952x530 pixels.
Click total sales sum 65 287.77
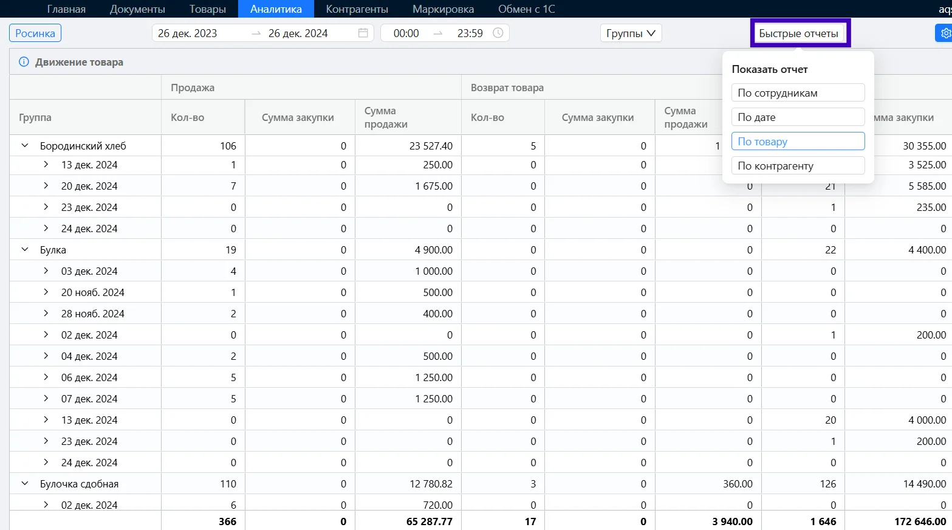point(430,521)
